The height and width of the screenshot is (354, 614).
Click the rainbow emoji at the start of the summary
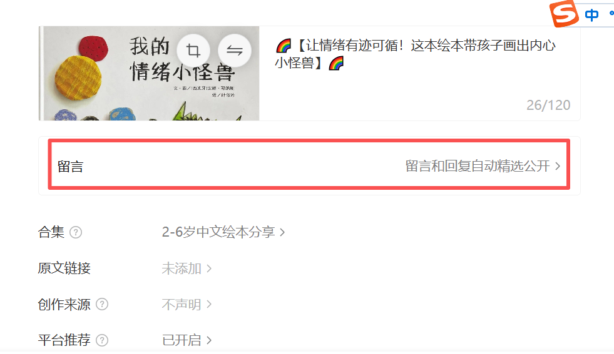(x=284, y=46)
